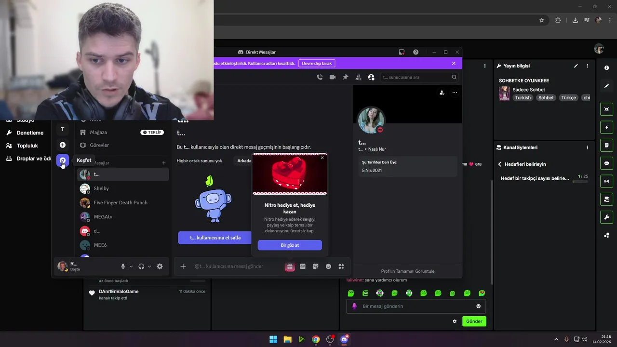The image size is (617, 347).
Task: Click the green Gönder send button
Action: [x=474, y=321]
